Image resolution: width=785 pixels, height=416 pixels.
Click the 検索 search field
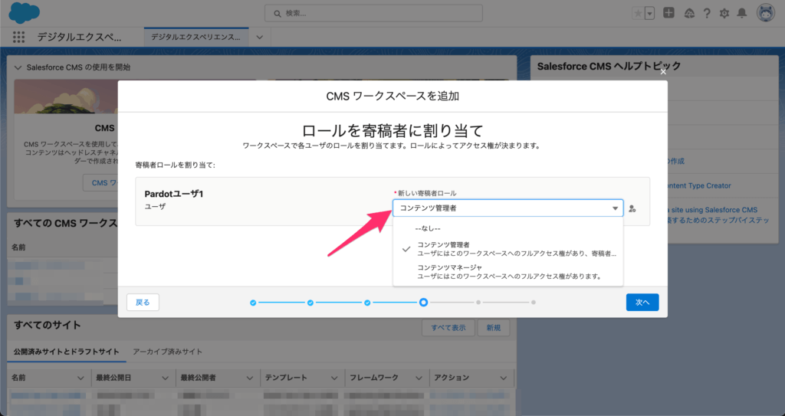coord(373,14)
